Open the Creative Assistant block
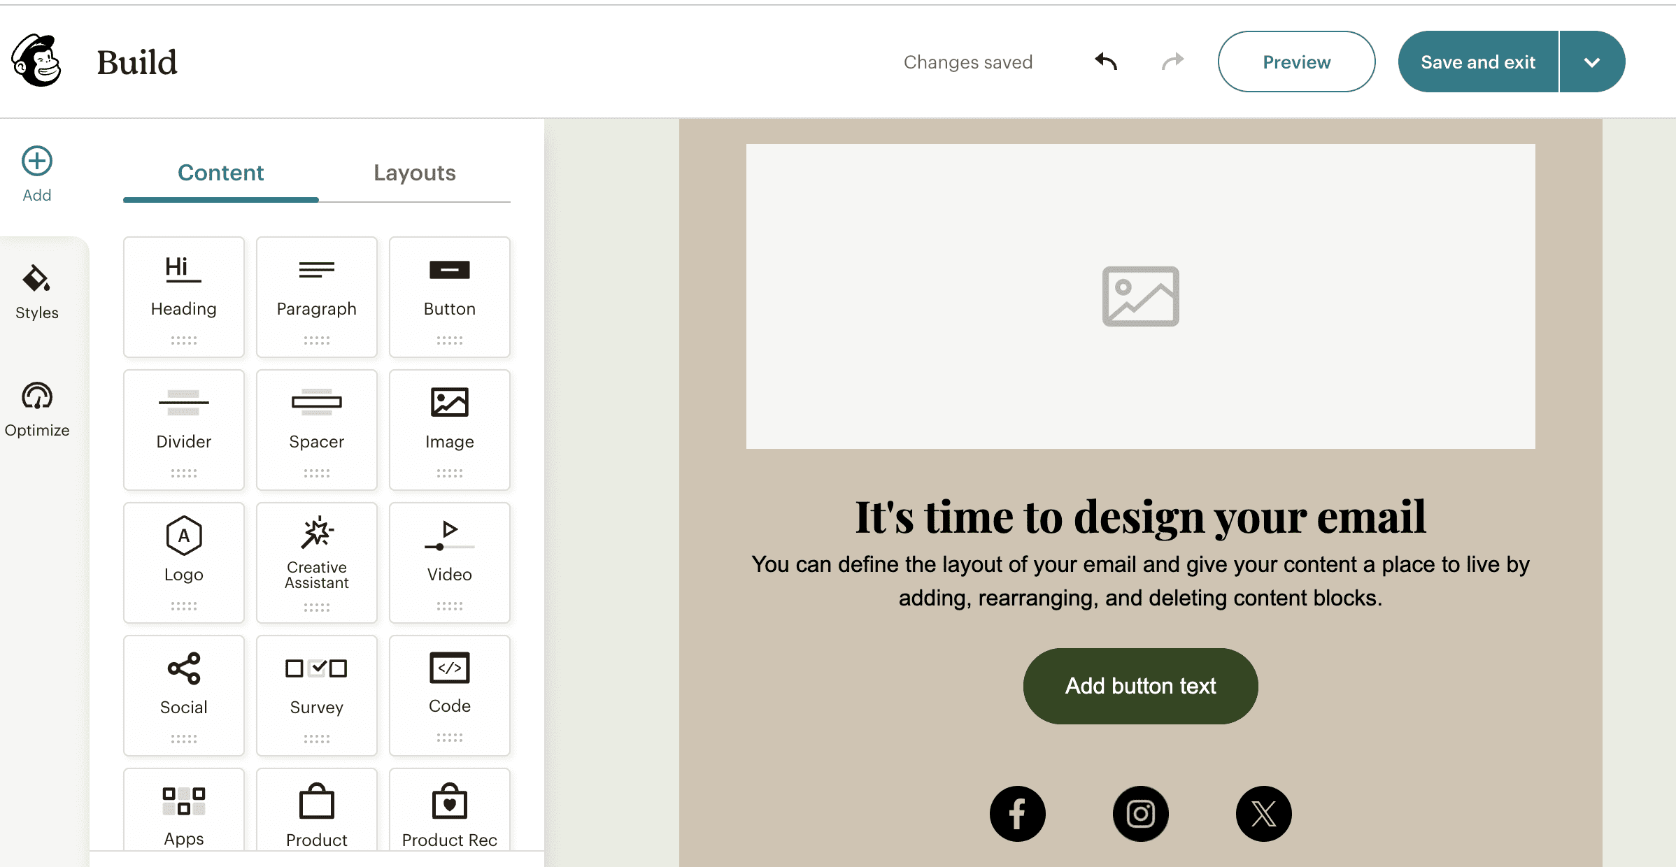The image size is (1676, 867). tap(316, 562)
